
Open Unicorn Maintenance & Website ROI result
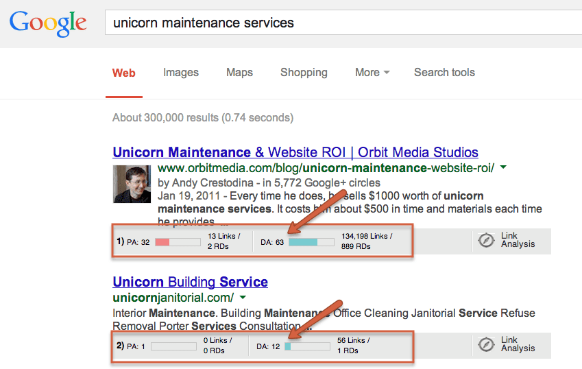click(x=295, y=152)
